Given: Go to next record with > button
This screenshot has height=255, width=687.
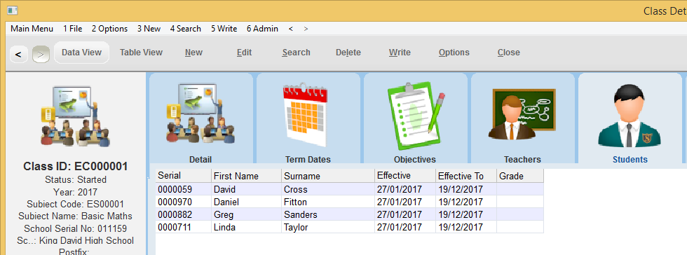Looking at the screenshot, I should tap(41, 55).
